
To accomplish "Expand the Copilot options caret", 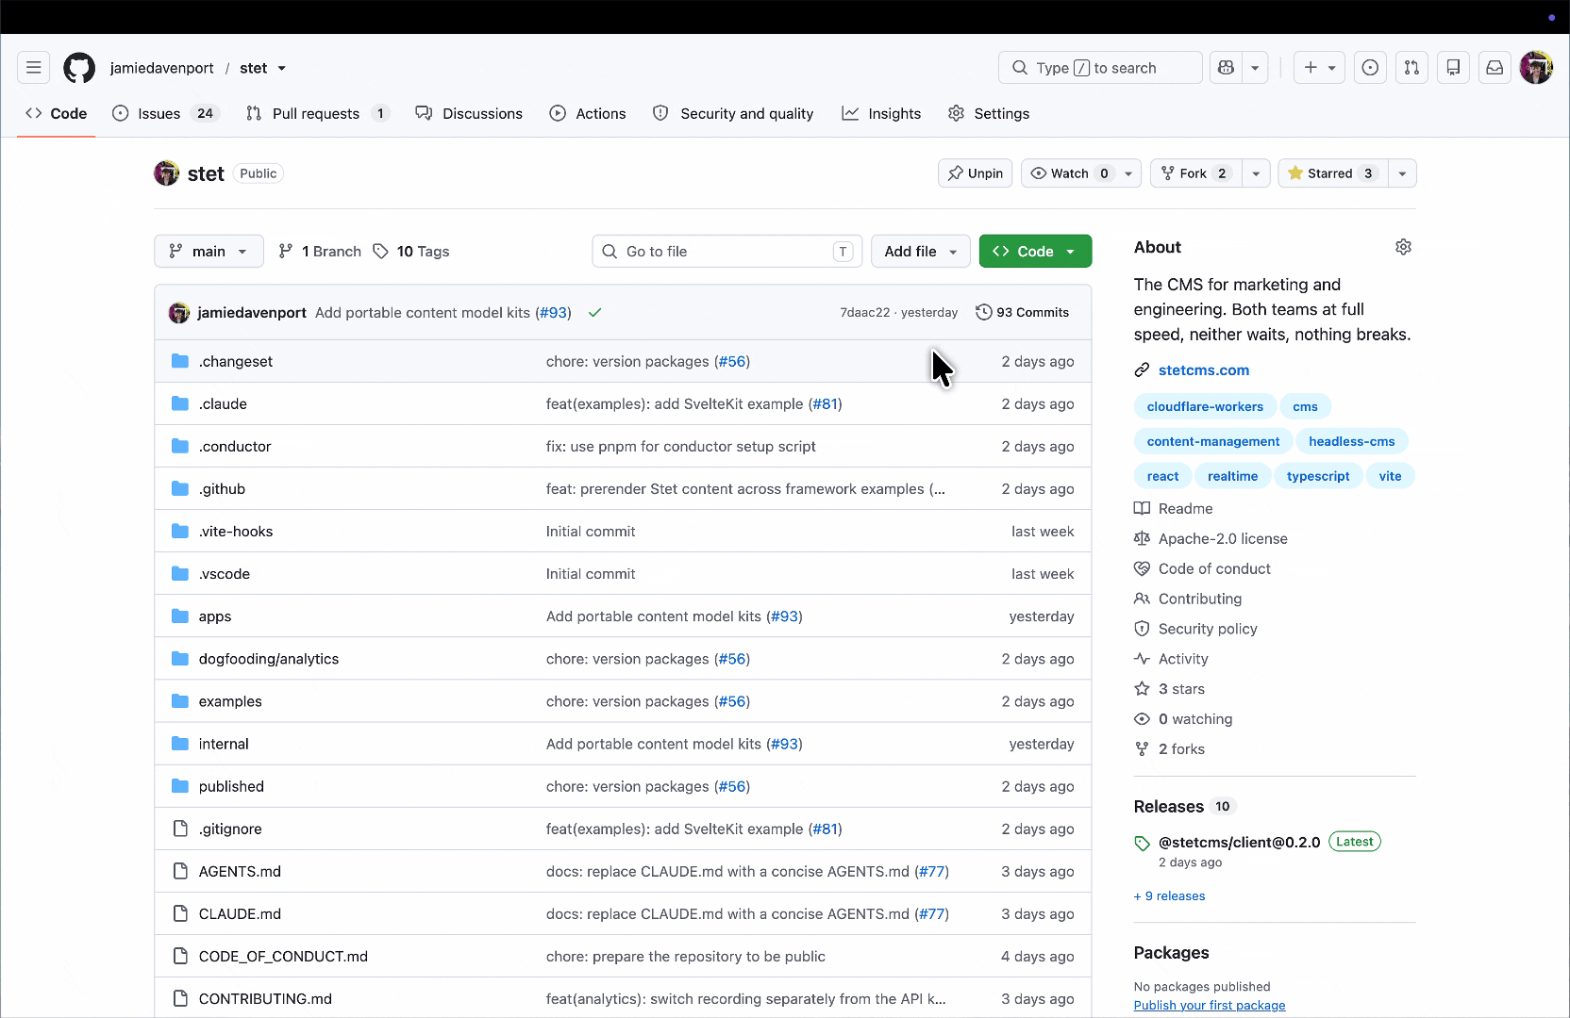I will coord(1255,68).
